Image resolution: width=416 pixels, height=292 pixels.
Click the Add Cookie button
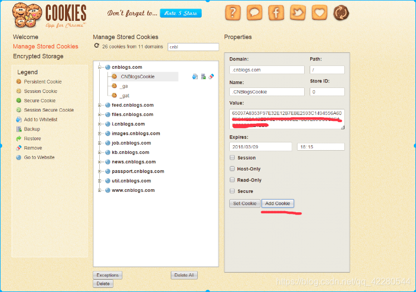(278, 203)
